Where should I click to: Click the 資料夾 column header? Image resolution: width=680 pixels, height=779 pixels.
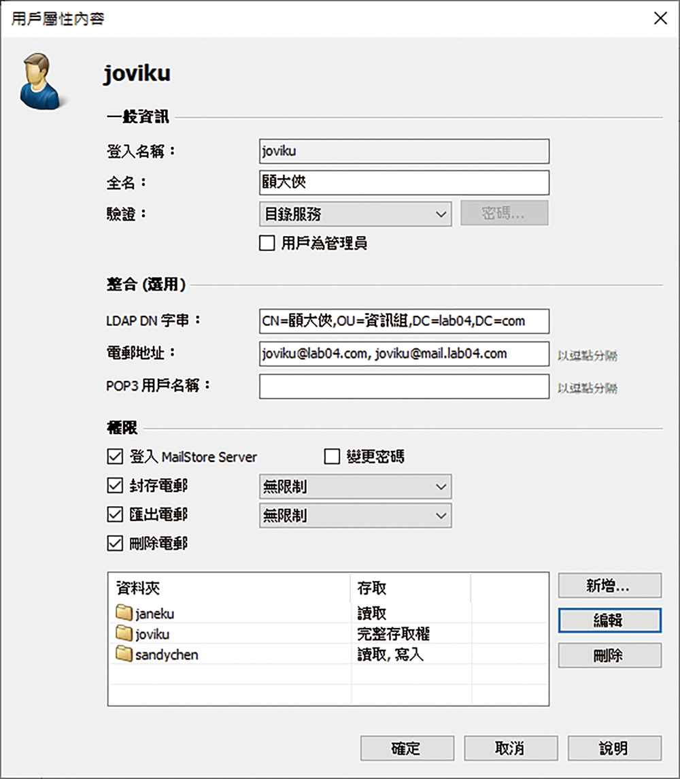[229, 589]
